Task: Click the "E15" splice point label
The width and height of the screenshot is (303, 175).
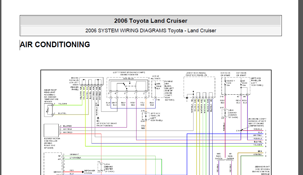Action: tap(238, 131)
